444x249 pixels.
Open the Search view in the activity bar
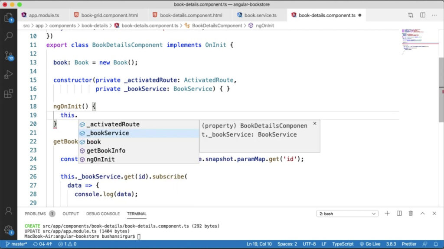(9, 36)
